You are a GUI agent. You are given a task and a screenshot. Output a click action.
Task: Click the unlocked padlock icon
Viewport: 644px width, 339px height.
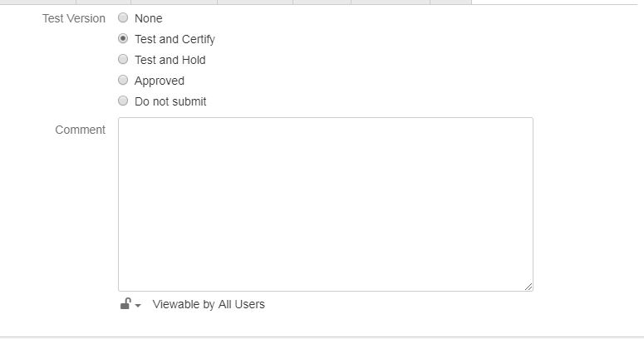(x=125, y=303)
